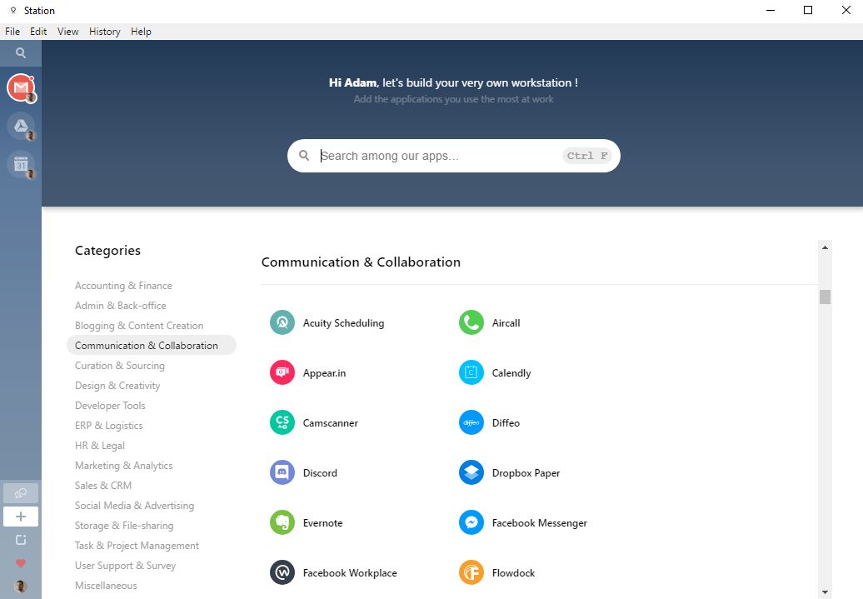Click the 'Camscanner' app name
The width and height of the screenshot is (863, 599).
coord(330,423)
